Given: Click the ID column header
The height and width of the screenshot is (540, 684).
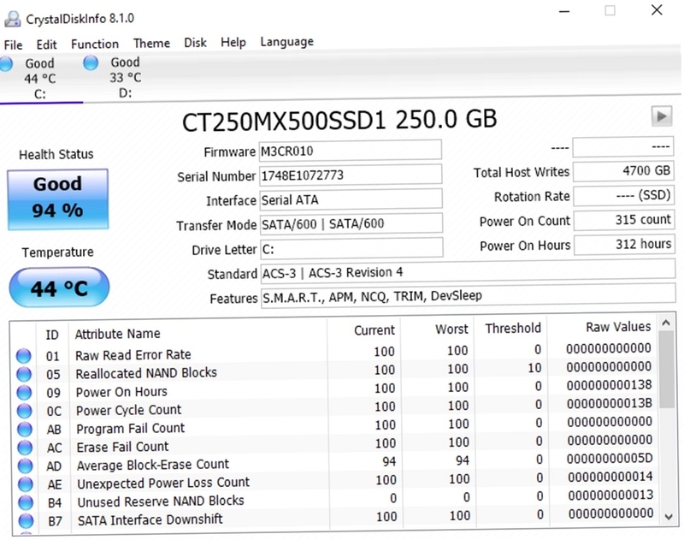Looking at the screenshot, I should click(52, 335).
